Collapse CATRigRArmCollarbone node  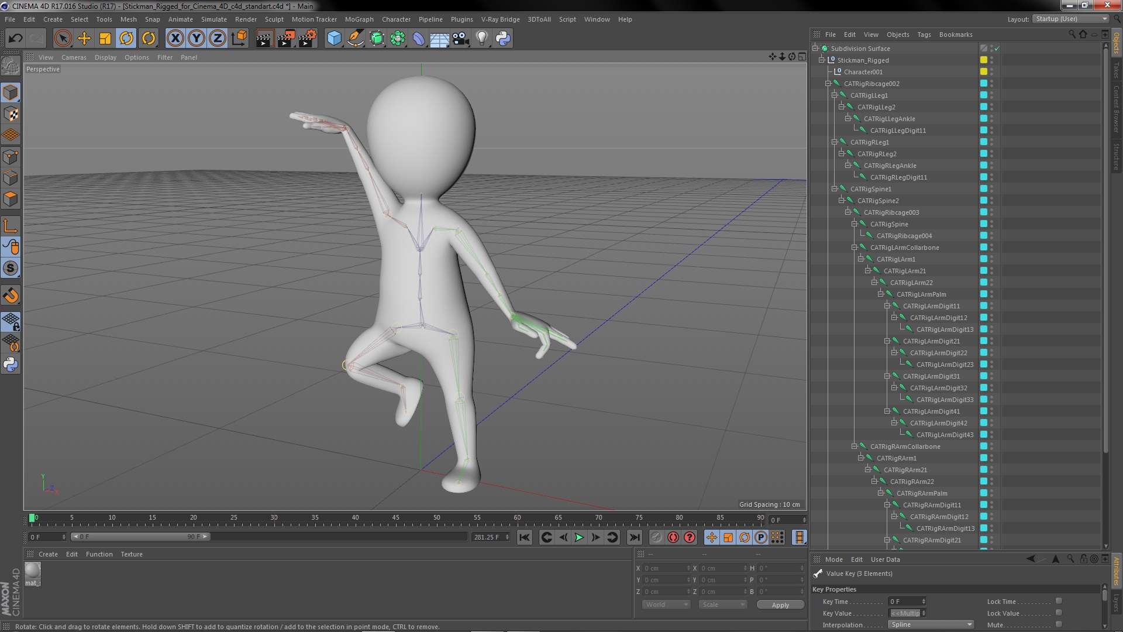pos(855,446)
